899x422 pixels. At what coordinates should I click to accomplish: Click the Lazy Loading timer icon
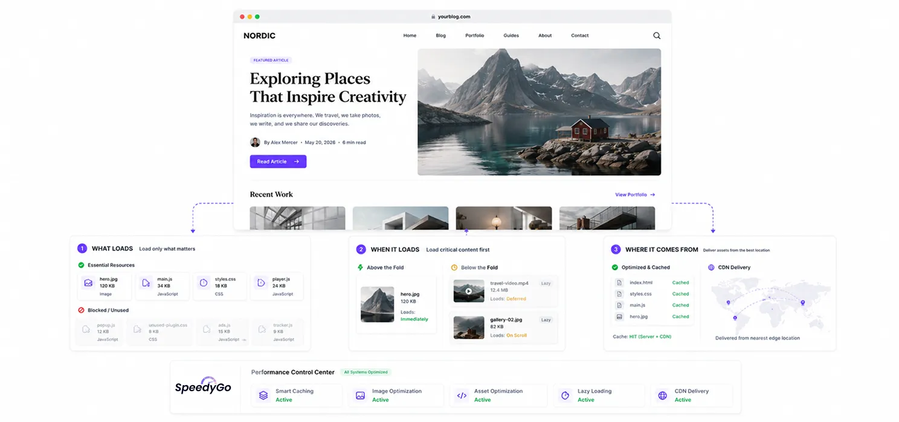click(565, 395)
